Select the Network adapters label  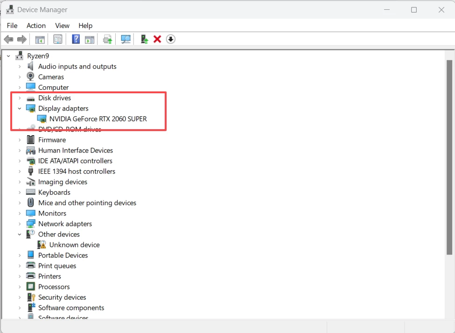coord(65,224)
